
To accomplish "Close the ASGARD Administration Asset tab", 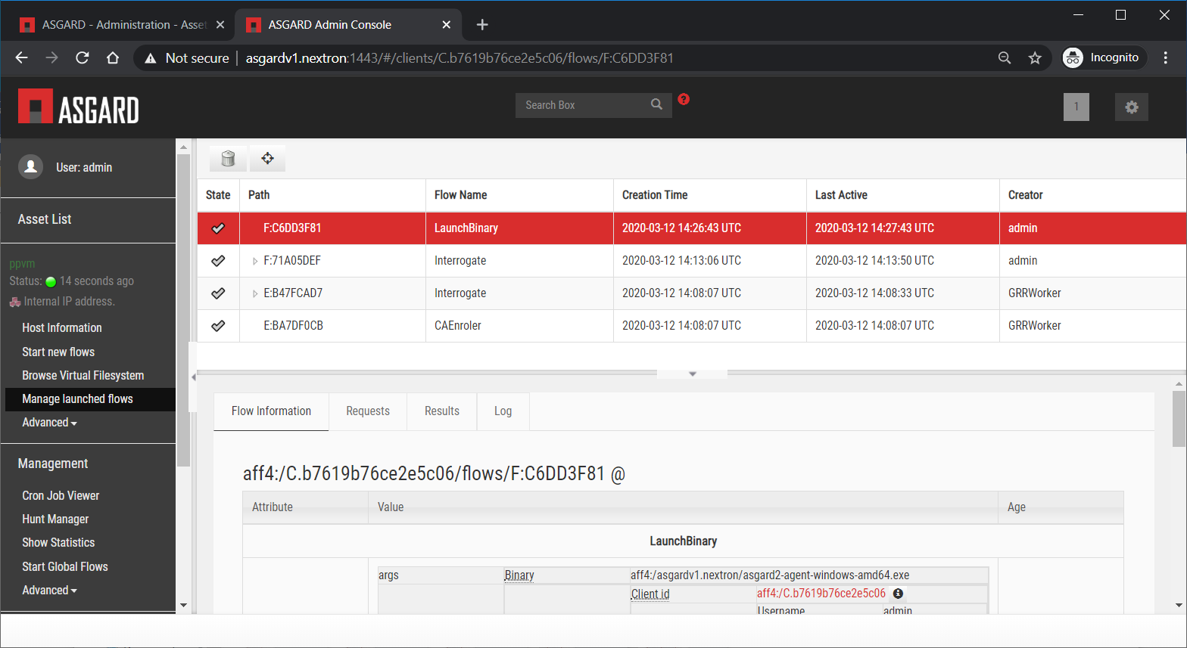I will pyautogui.click(x=220, y=24).
